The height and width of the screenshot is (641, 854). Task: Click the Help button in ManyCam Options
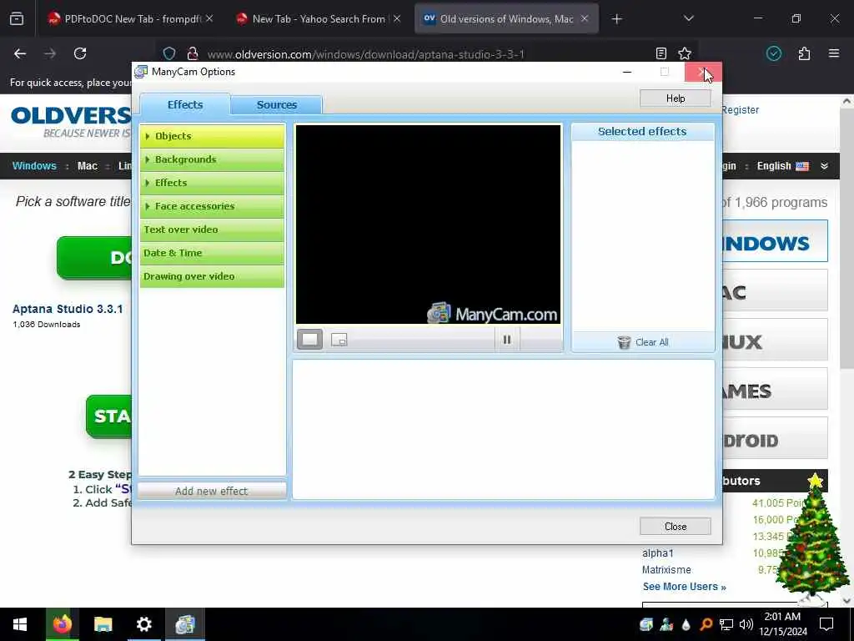coord(676,98)
